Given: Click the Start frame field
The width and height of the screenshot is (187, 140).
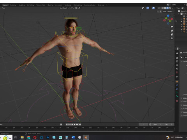Looking at the screenshot, I should 157,124.
